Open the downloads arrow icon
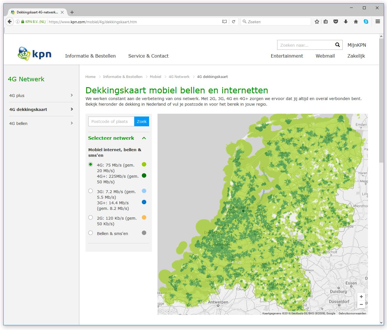 coord(346,22)
